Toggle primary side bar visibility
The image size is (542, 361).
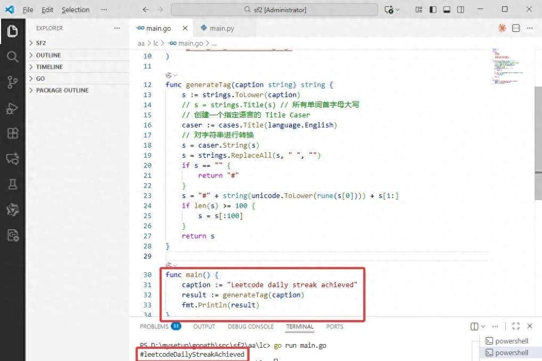coord(433,10)
